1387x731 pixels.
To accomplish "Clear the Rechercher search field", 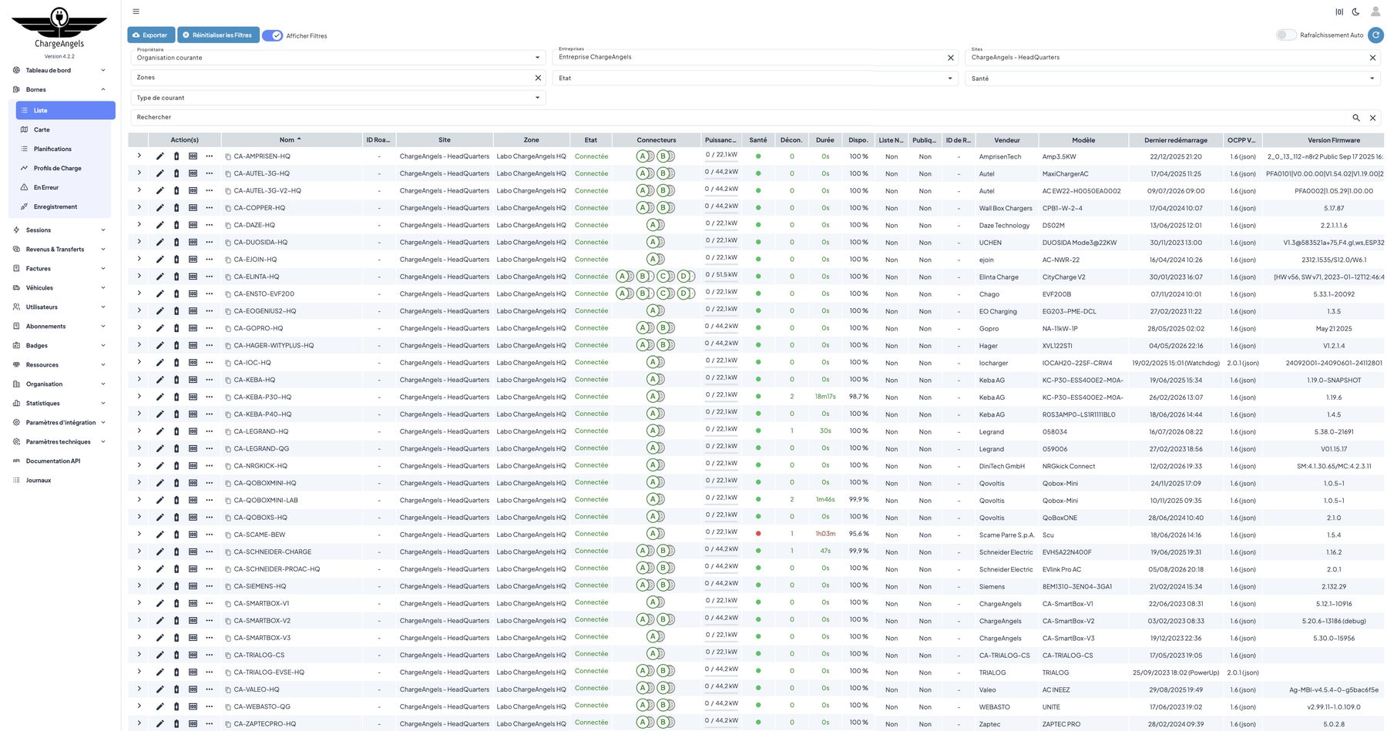I will (1372, 118).
